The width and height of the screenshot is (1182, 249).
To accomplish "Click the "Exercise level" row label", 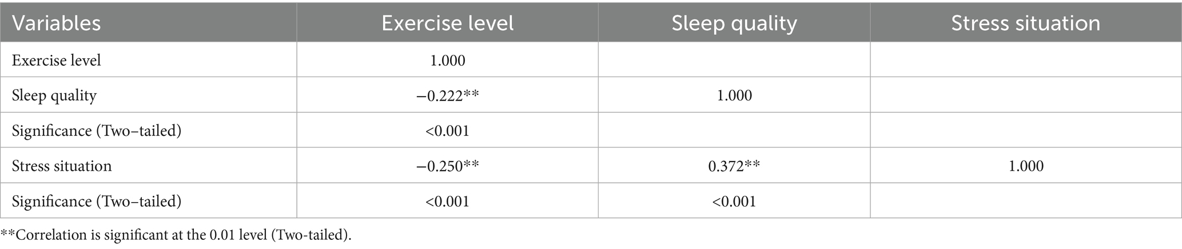I will tap(56, 60).
